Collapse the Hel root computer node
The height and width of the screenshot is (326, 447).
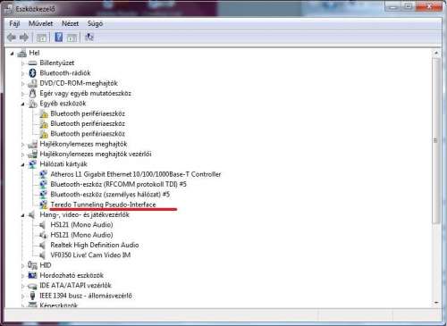pos(12,54)
